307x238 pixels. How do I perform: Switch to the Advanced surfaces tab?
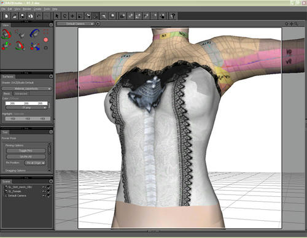point(21,94)
